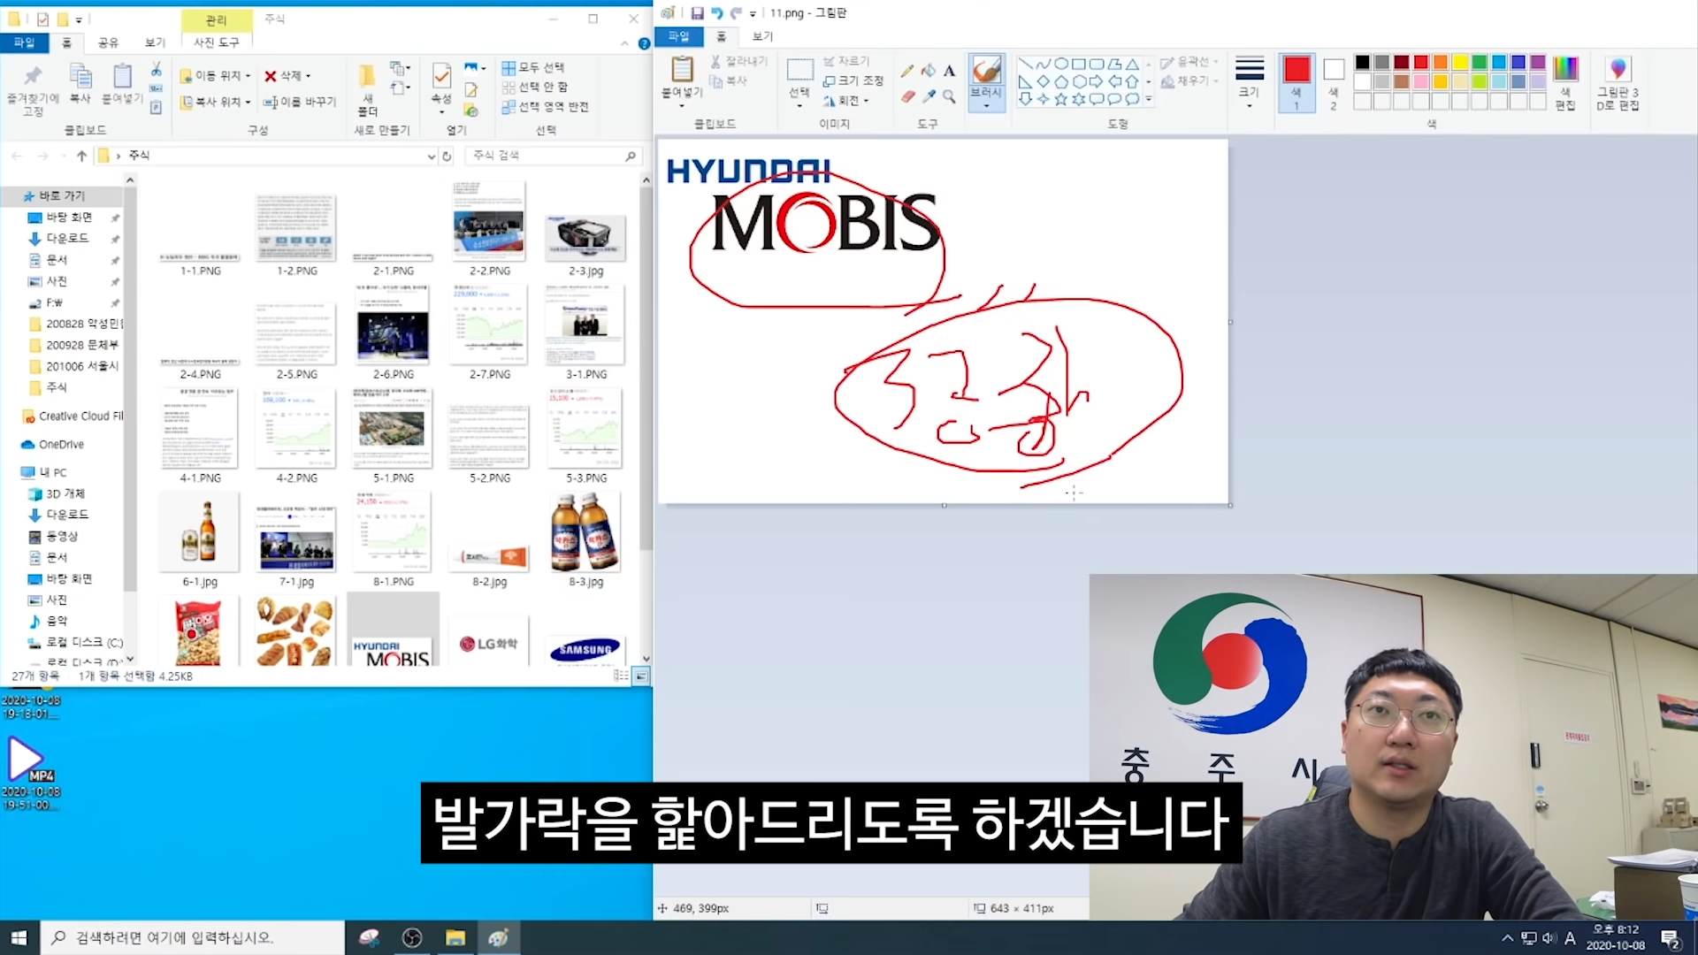The image size is (1698, 955).
Task: Select the Fill with color bucket tool
Action: (928, 71)
